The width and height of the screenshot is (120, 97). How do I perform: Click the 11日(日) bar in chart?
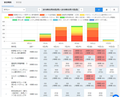tap(108, 41)
